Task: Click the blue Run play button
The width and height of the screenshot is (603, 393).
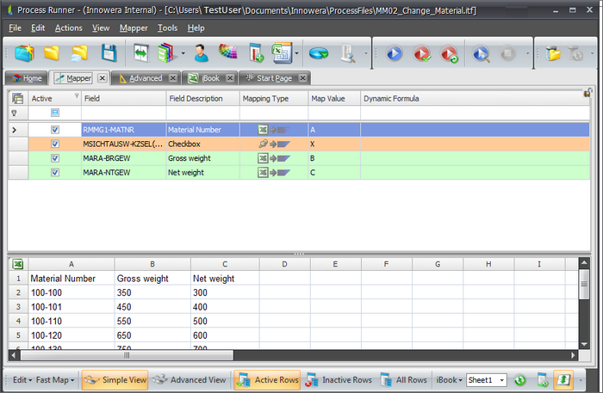Action: (394, 53)
